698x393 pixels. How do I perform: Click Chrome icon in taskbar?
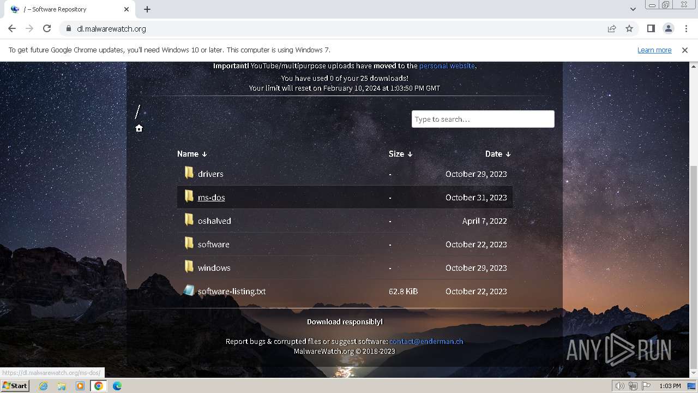coord(99,386)
